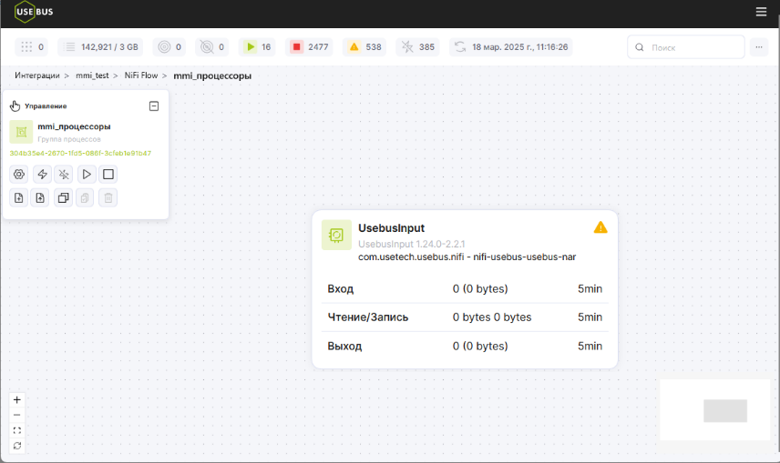Screen dimensions: 780x463
Task: Disable the process group crossed-lightning button
Action: [64, 175]
